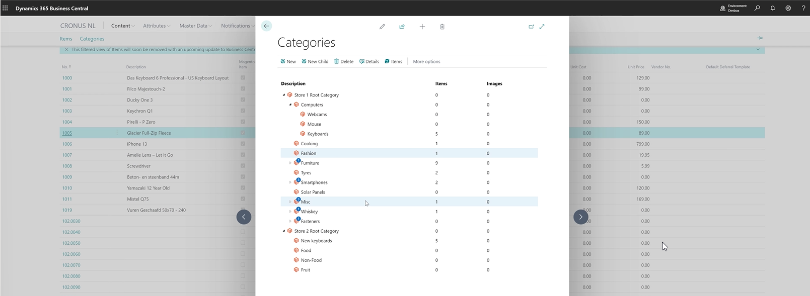Toggle Magento Item checkbox for item 102.0060
Image resolution: width=810 pixels, height=296 pixels.
(243, 254)
